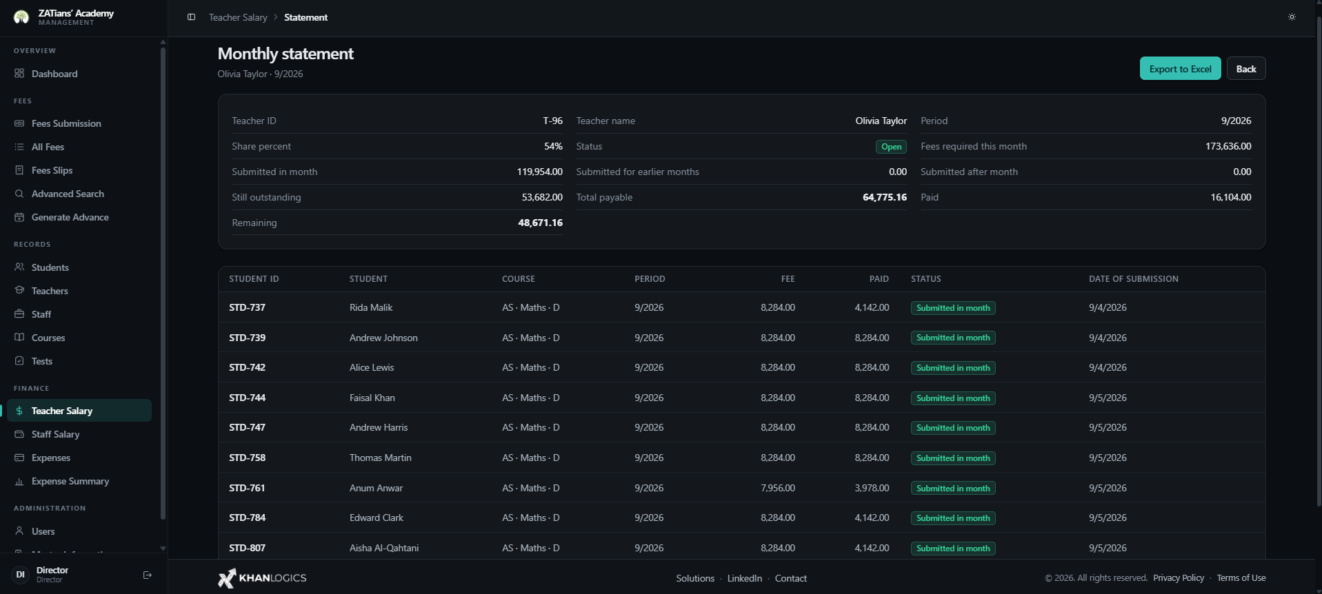Click the Director user avatar
Viewport: 1322px width, 594px height.
[x=21, y=575]
